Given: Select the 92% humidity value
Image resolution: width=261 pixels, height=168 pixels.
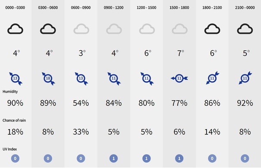Looking at the screenshot, I should click(245, 103).
